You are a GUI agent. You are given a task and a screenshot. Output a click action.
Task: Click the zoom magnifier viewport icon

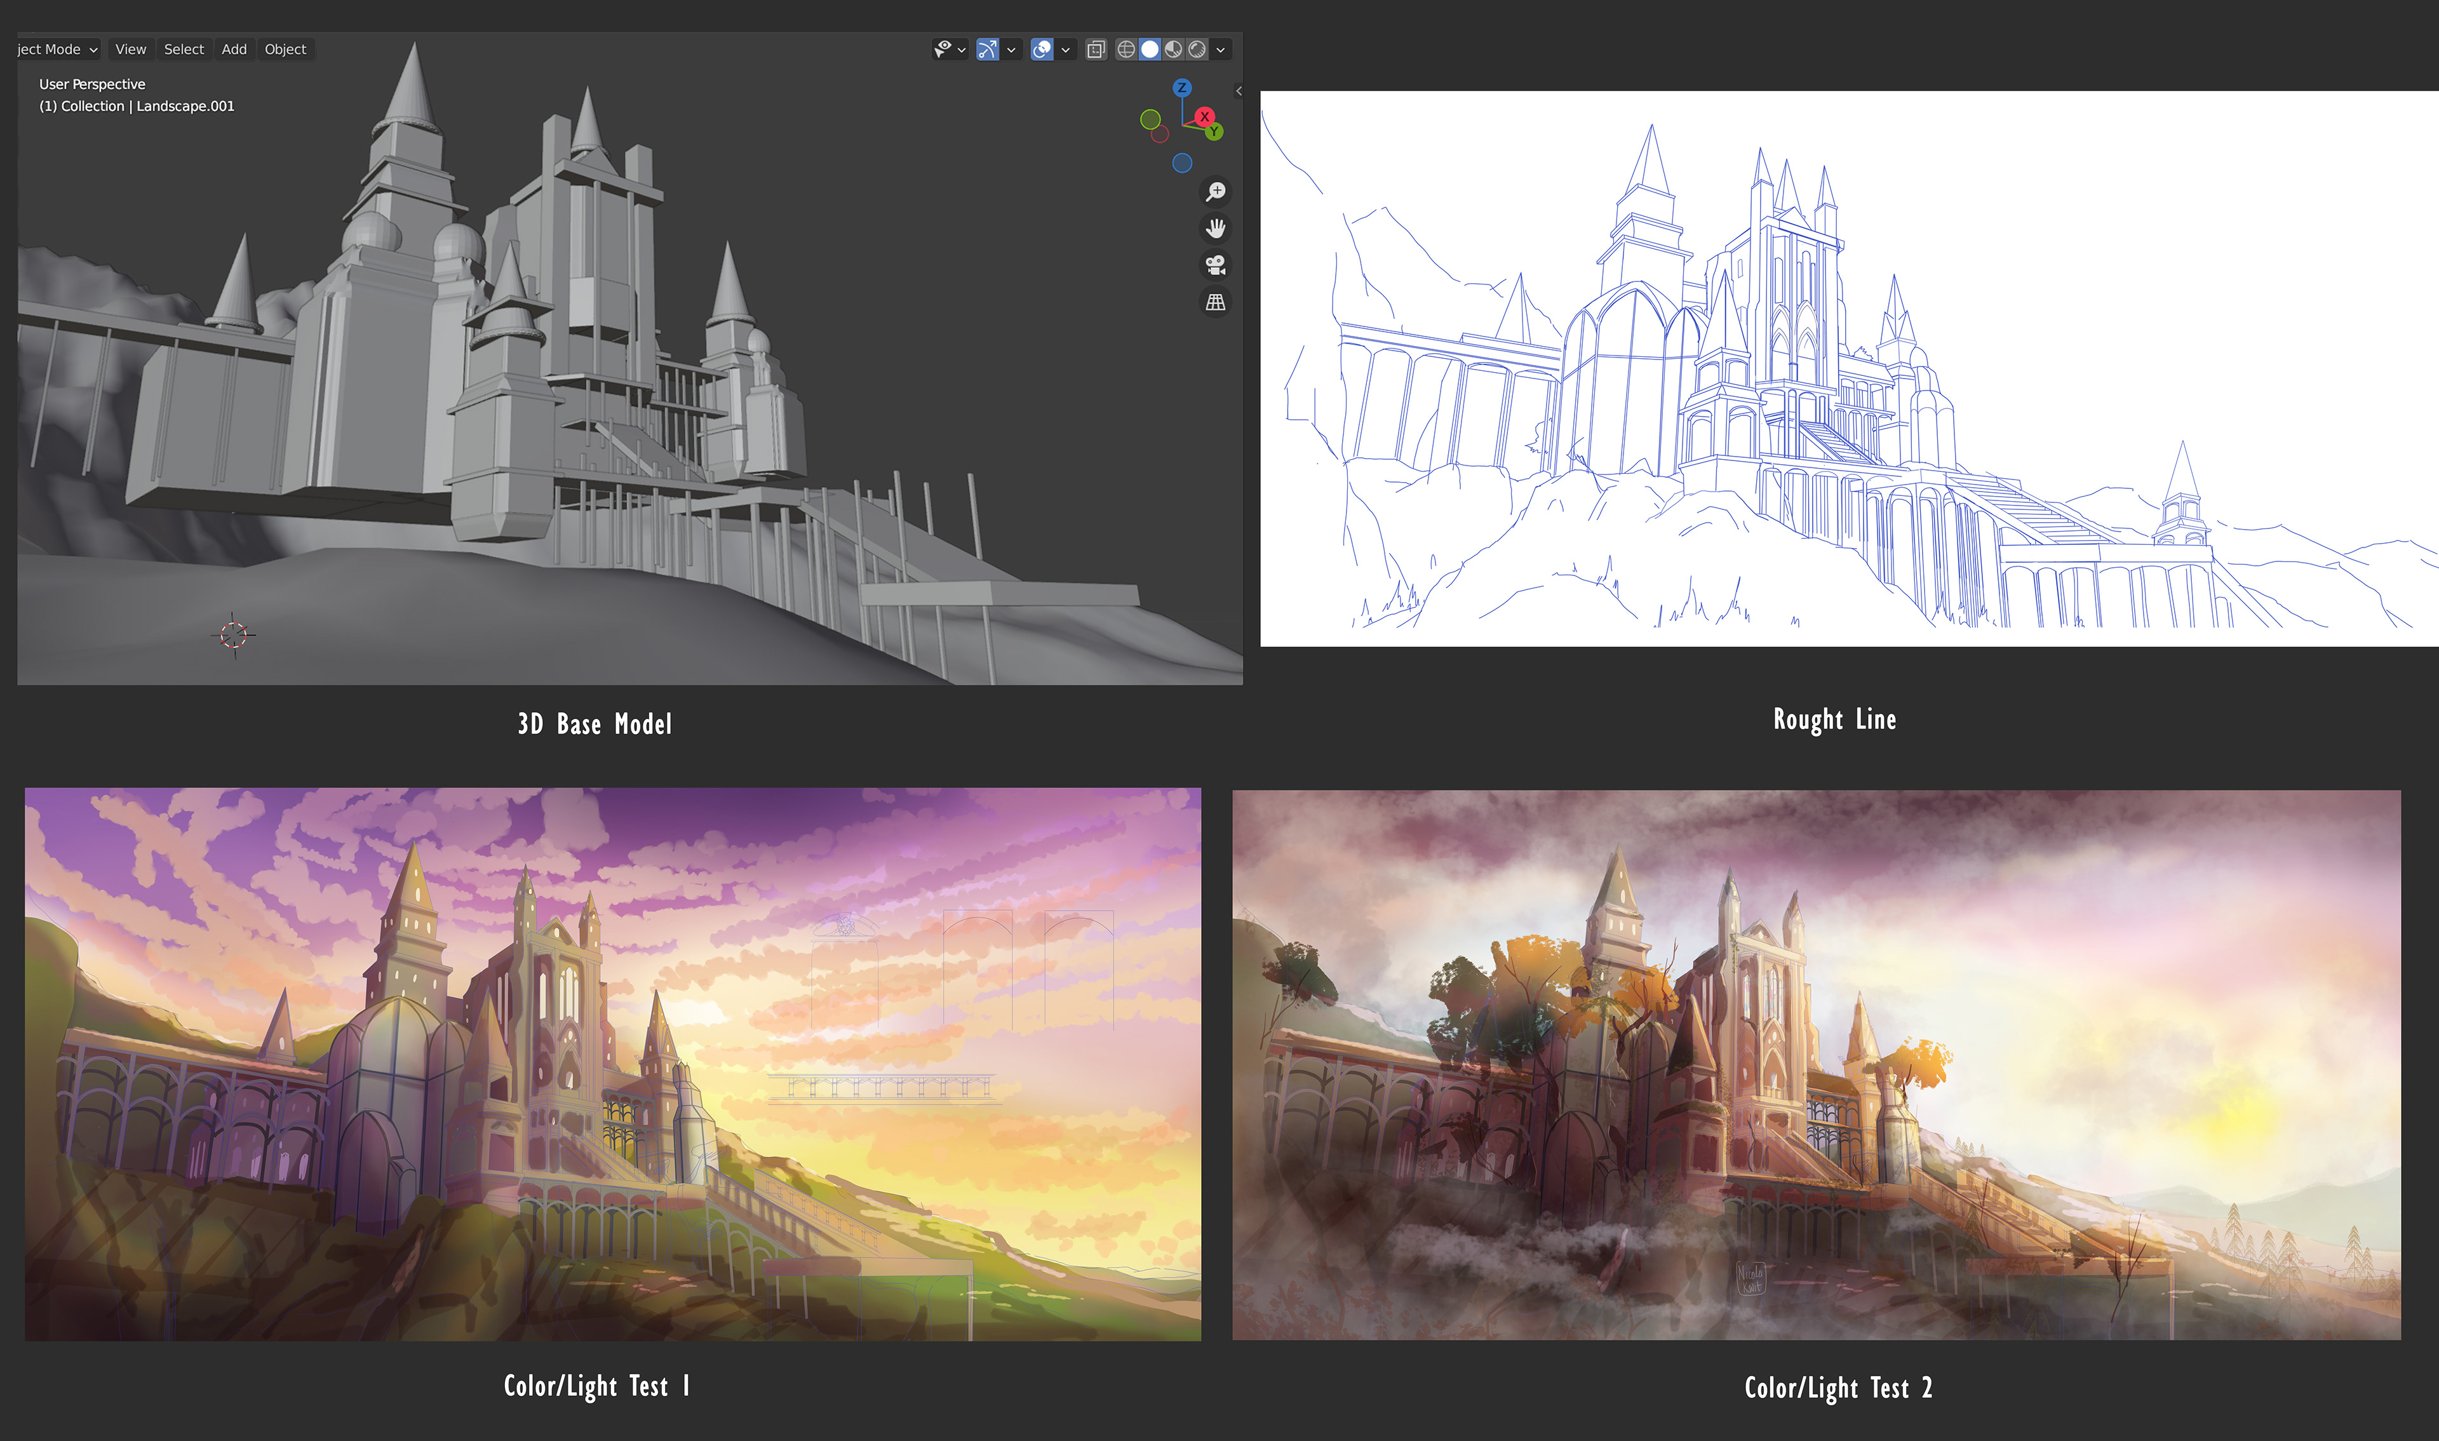(1214, 191)
